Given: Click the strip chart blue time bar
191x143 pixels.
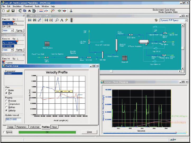Looking at the screenshot, I should point(140,133).
